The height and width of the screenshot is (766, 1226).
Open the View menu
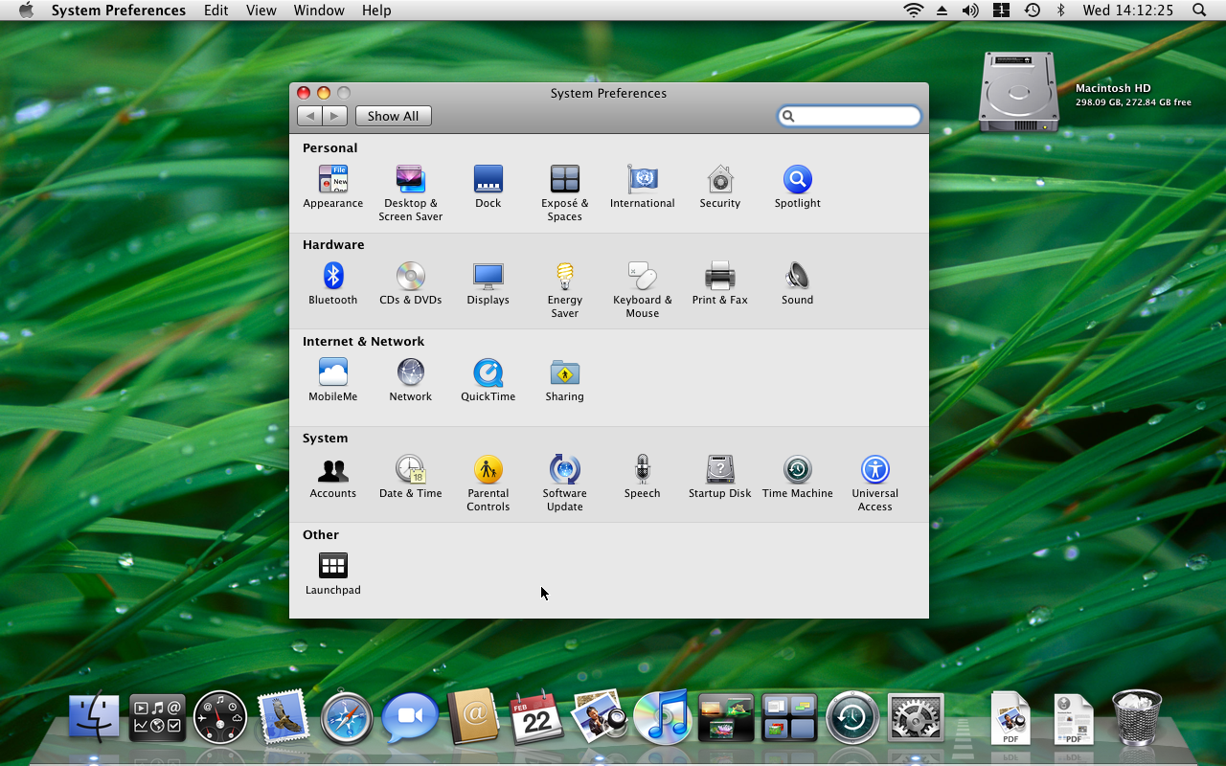[261, 11]
